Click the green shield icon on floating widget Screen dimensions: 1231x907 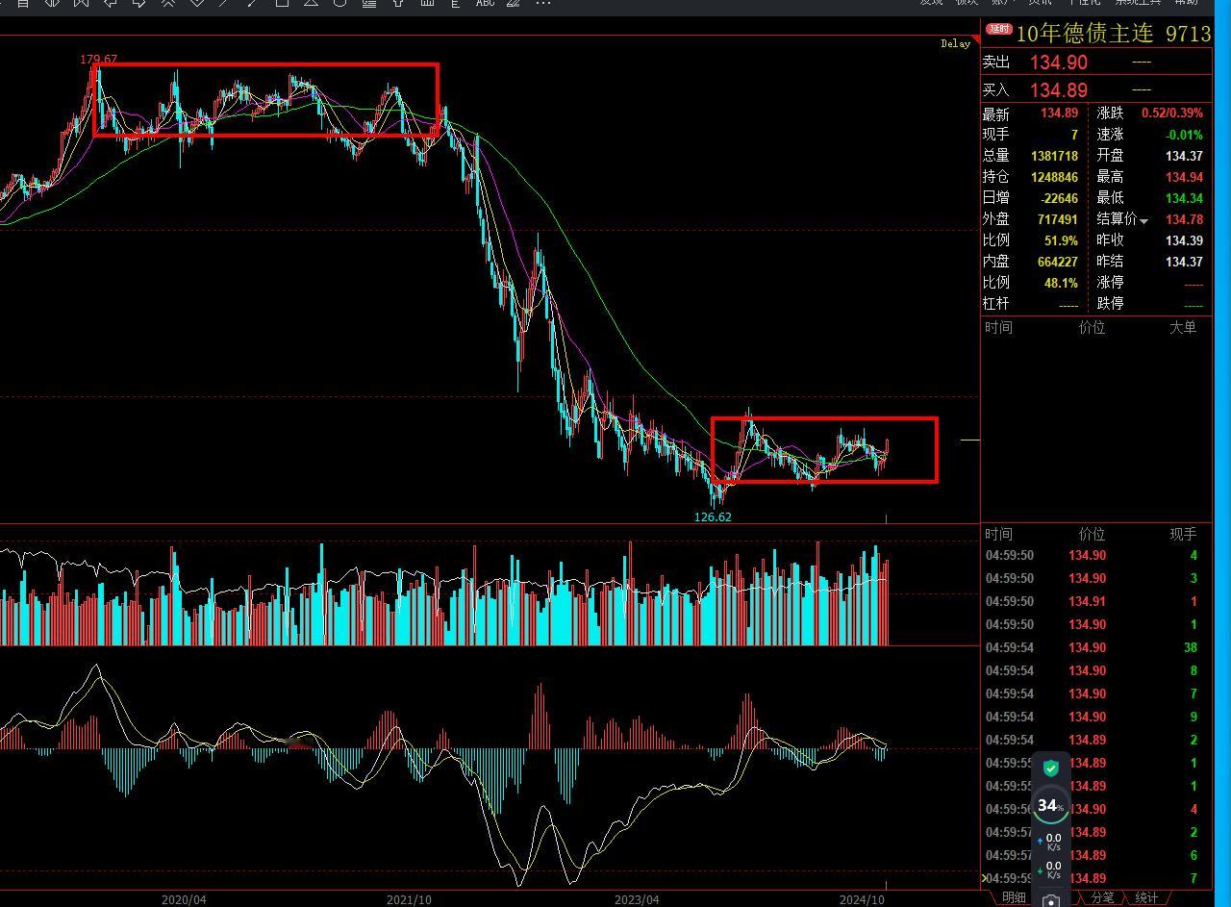click(x=1051, y=768)
